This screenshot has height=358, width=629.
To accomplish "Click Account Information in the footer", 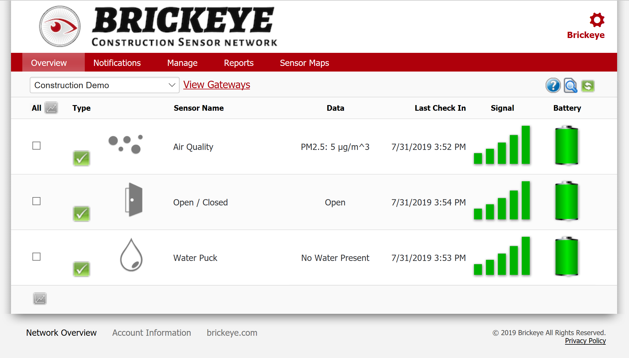I will [151, 333].
